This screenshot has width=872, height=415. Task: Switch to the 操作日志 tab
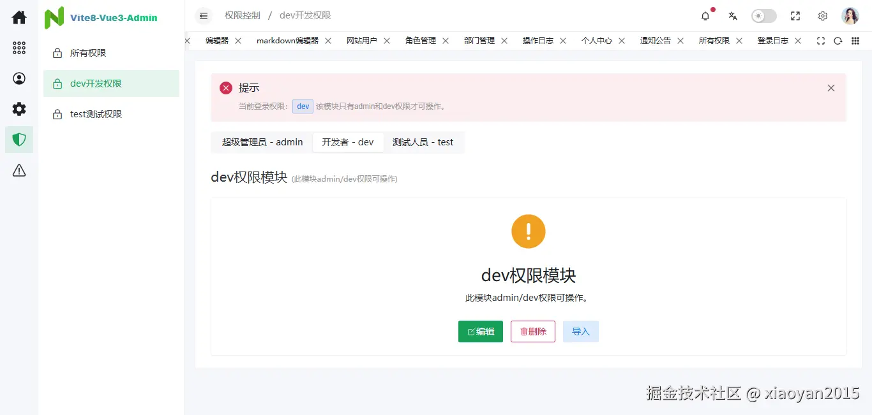pos(538,41)
